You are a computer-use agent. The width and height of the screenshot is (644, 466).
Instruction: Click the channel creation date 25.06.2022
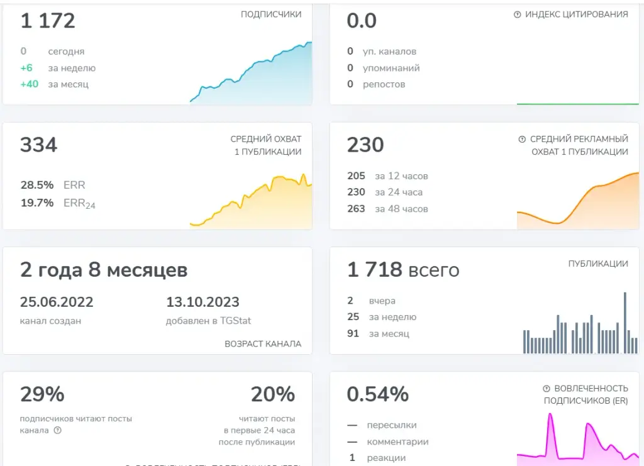pos(57,302)
